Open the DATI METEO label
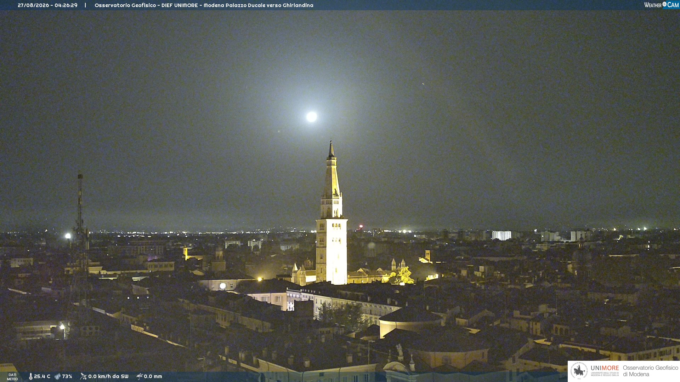This screenshot has width=680, height=382. click(x=12, y=377)
